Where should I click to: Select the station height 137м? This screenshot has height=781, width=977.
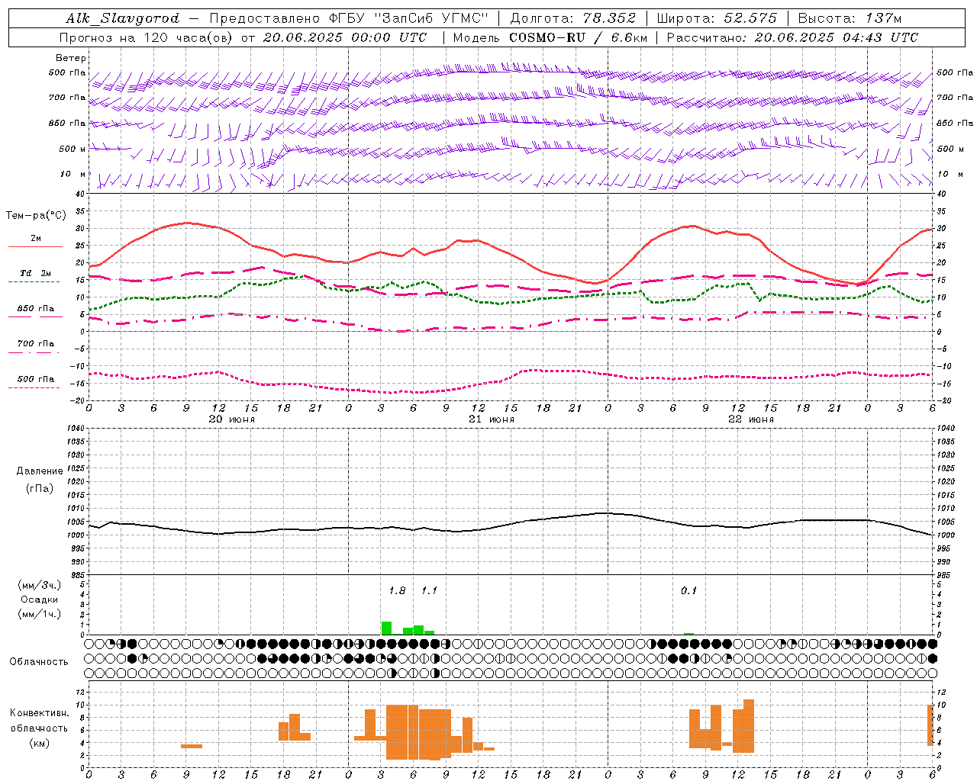coord(884,18)
